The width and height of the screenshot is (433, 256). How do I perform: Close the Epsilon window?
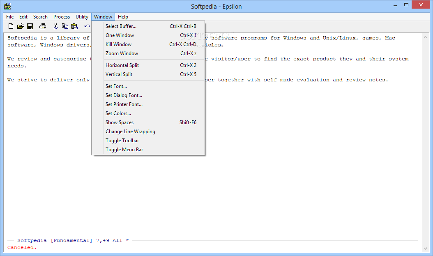point(421,5)
